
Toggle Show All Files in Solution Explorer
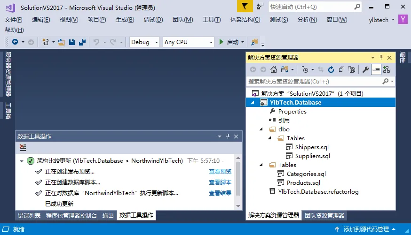pyautogui.click(x=352, y=69)
